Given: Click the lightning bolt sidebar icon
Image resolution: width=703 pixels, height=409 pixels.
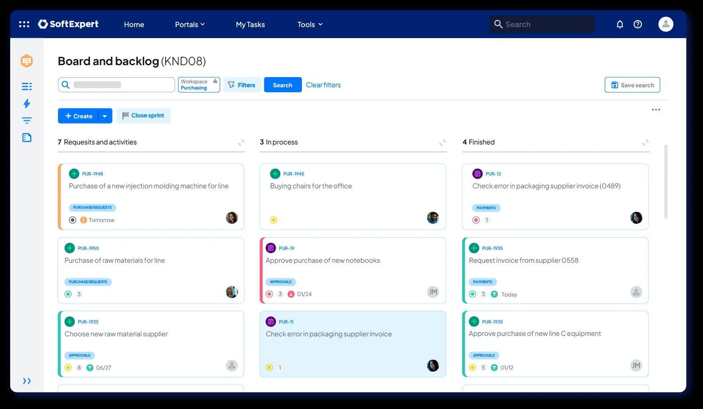Looking at the screenshot, I should click(27, 103).
